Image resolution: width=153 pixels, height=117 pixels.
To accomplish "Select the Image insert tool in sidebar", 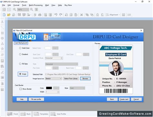I will [x=2, y=61].
